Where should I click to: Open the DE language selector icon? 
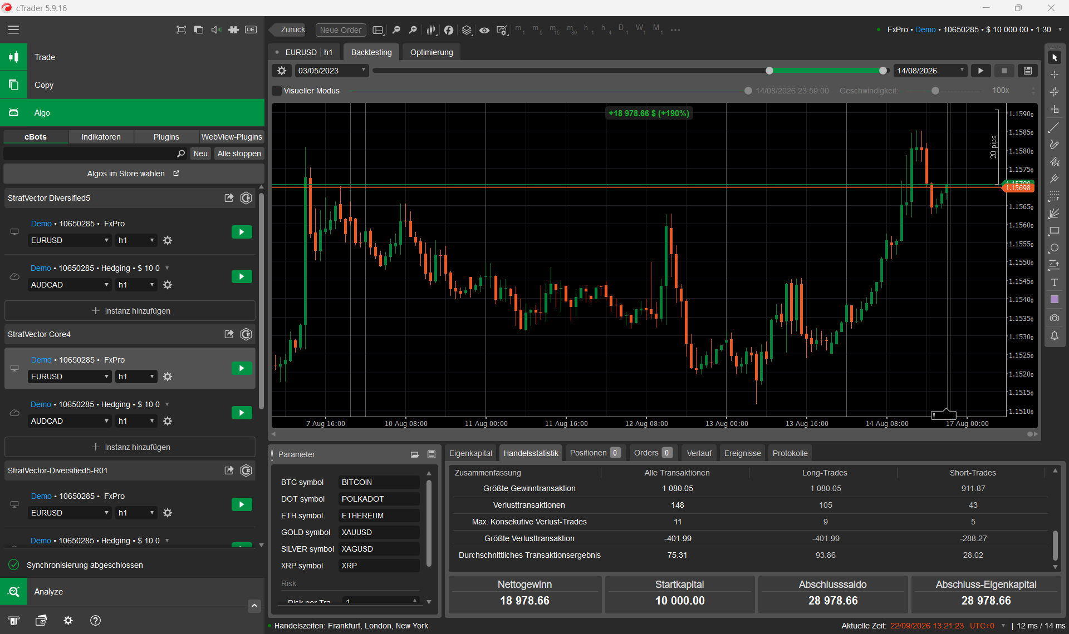(251, 29)
